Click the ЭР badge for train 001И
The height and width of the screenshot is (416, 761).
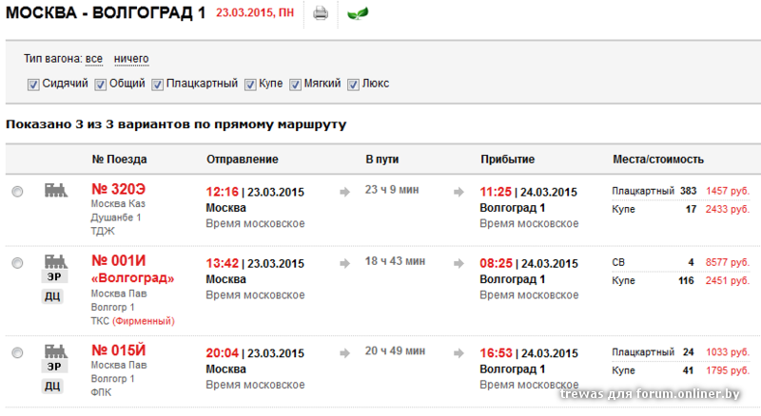pyautogui.click(x=56, y=276)
